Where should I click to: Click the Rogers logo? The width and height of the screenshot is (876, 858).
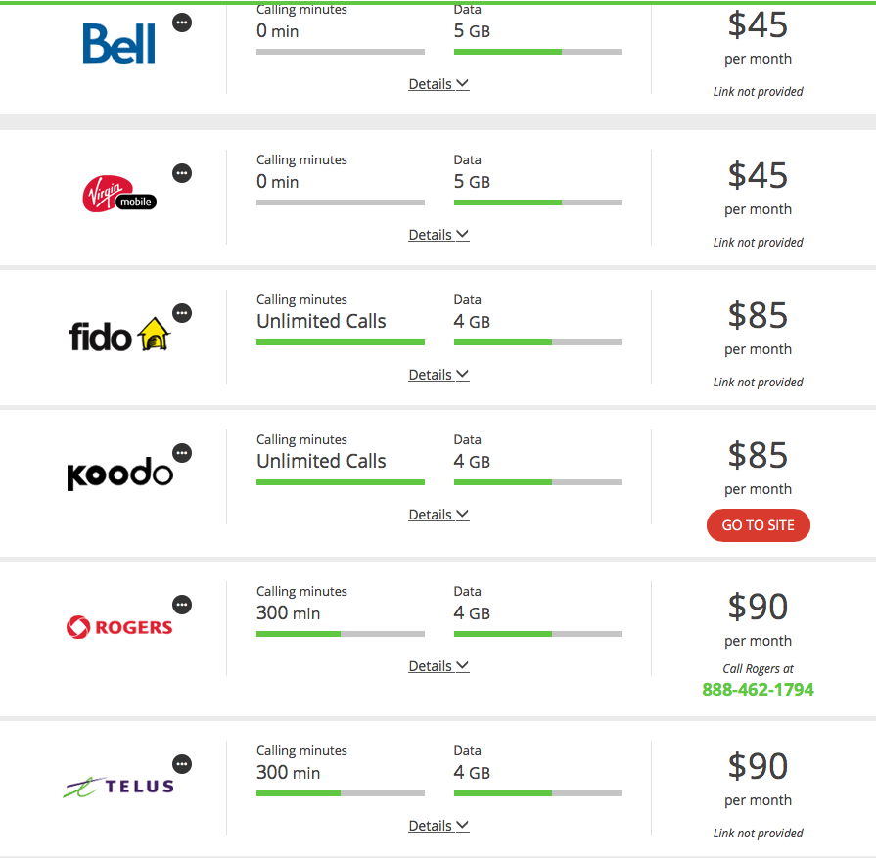coord(119,627)
